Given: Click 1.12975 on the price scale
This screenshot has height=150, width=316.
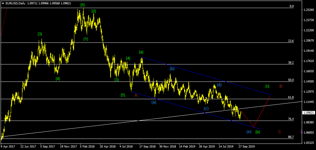Looking at the screenshot, I should point(308,92).
